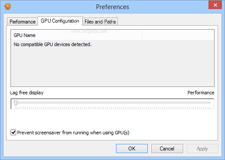Viewport: 225px width, 160px height.
Task: Click the 'Performance' label above the slider
Action: (201, 93)
